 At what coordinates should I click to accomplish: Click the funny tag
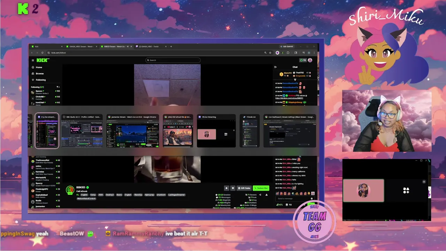click(93, 195)
